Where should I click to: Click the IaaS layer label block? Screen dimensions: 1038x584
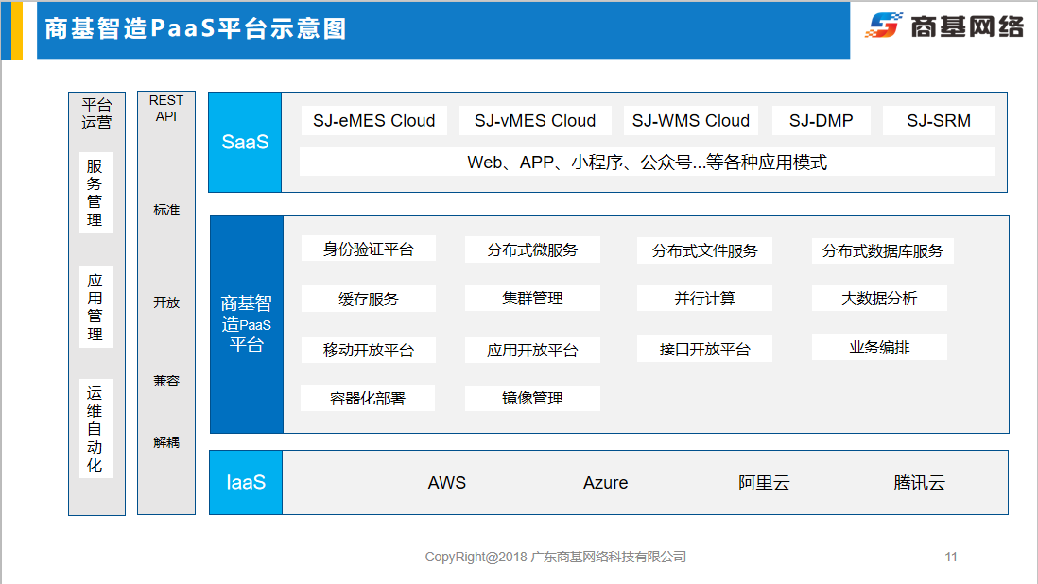(x=246, y=483)
